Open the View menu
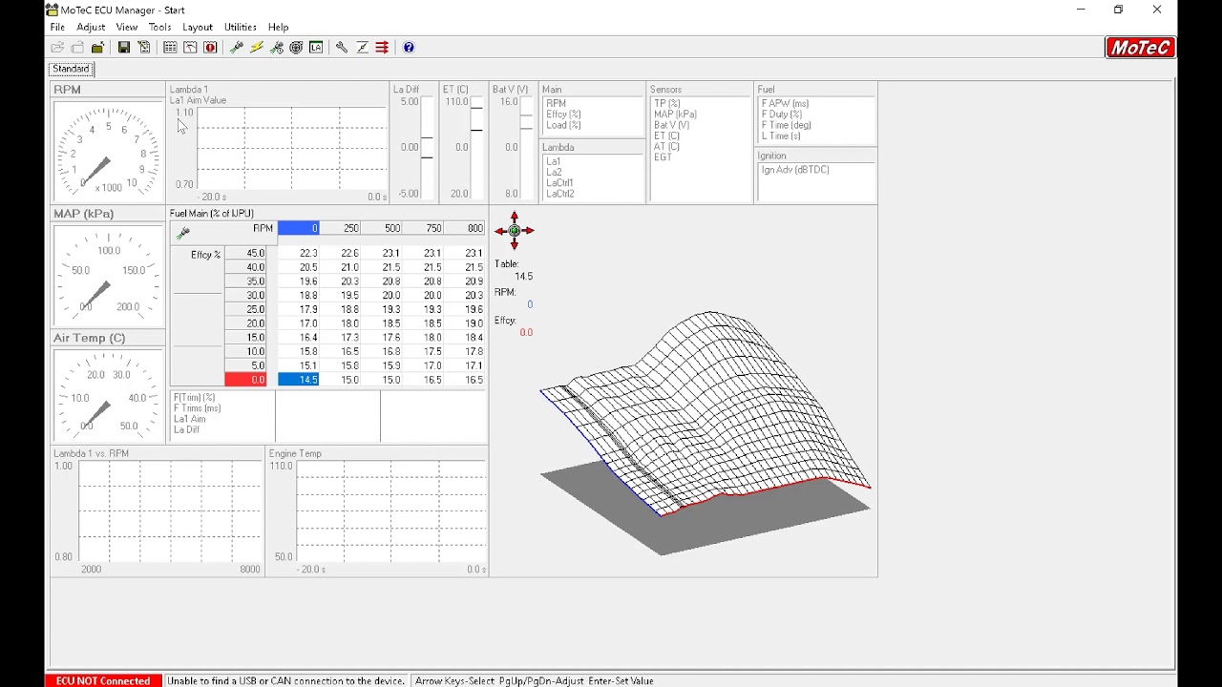Viewport: 1222px width, 687px height. (127, 27)
